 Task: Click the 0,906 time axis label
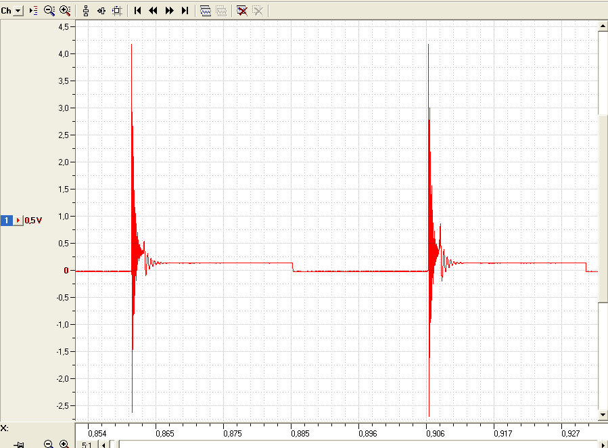pos(436,433)
